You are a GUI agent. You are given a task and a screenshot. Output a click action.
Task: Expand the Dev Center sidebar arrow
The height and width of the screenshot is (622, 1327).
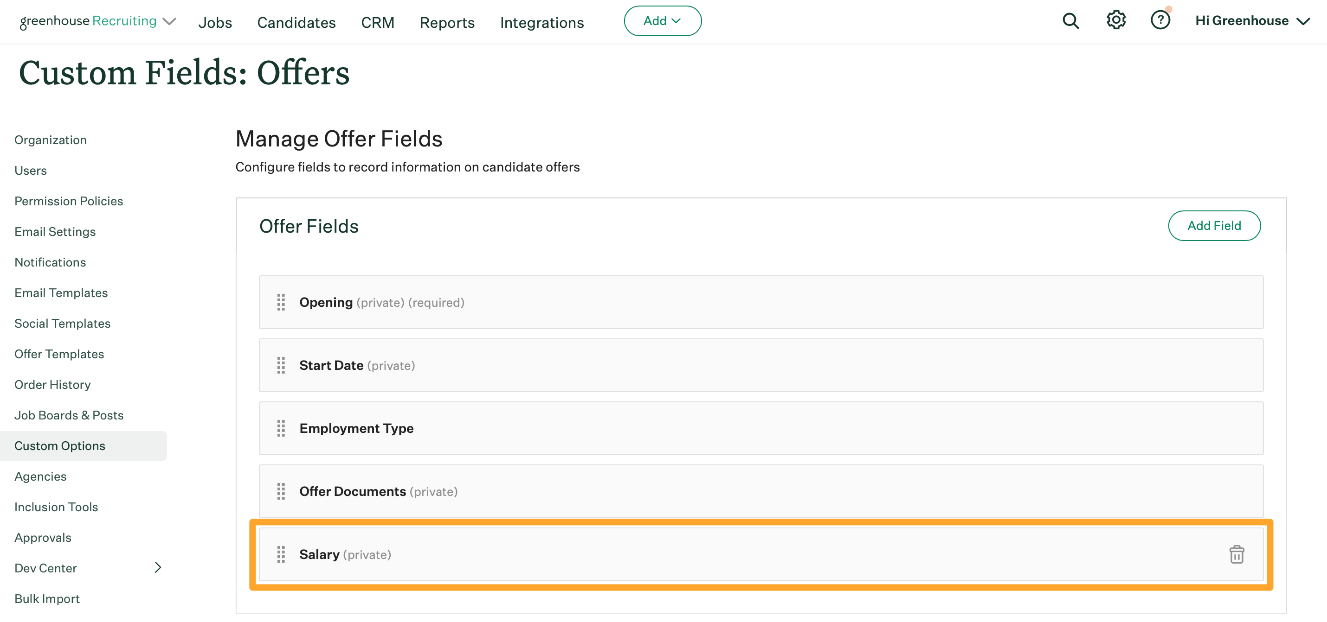click(x=158, y=567)
